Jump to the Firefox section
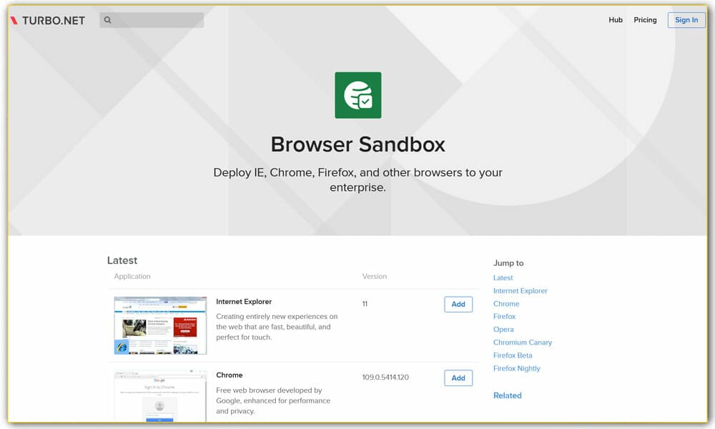The image size is (715, 429). (x=504, y=316)
